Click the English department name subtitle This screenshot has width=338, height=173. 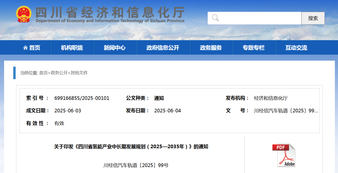click(110, 21)
